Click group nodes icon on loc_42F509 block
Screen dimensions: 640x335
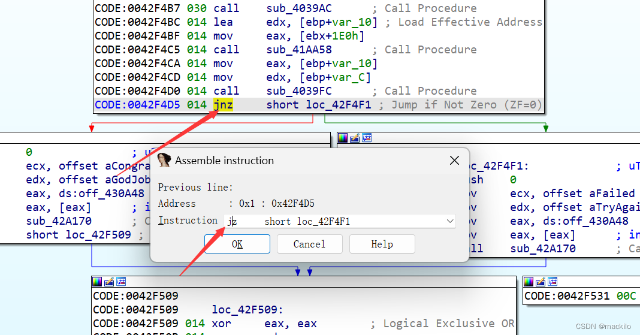pos(121,282)
